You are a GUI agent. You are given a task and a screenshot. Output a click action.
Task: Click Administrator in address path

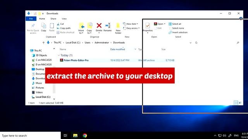tap(102, 43)
